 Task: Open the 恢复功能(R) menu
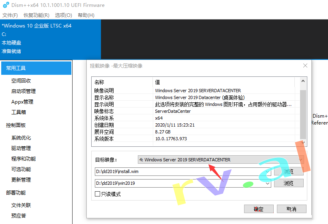click(36, 15)
